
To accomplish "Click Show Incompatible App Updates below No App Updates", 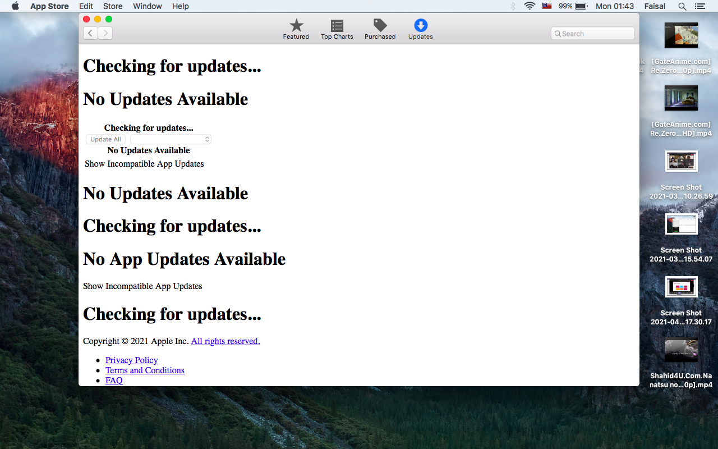I will (x=142, y=286).
